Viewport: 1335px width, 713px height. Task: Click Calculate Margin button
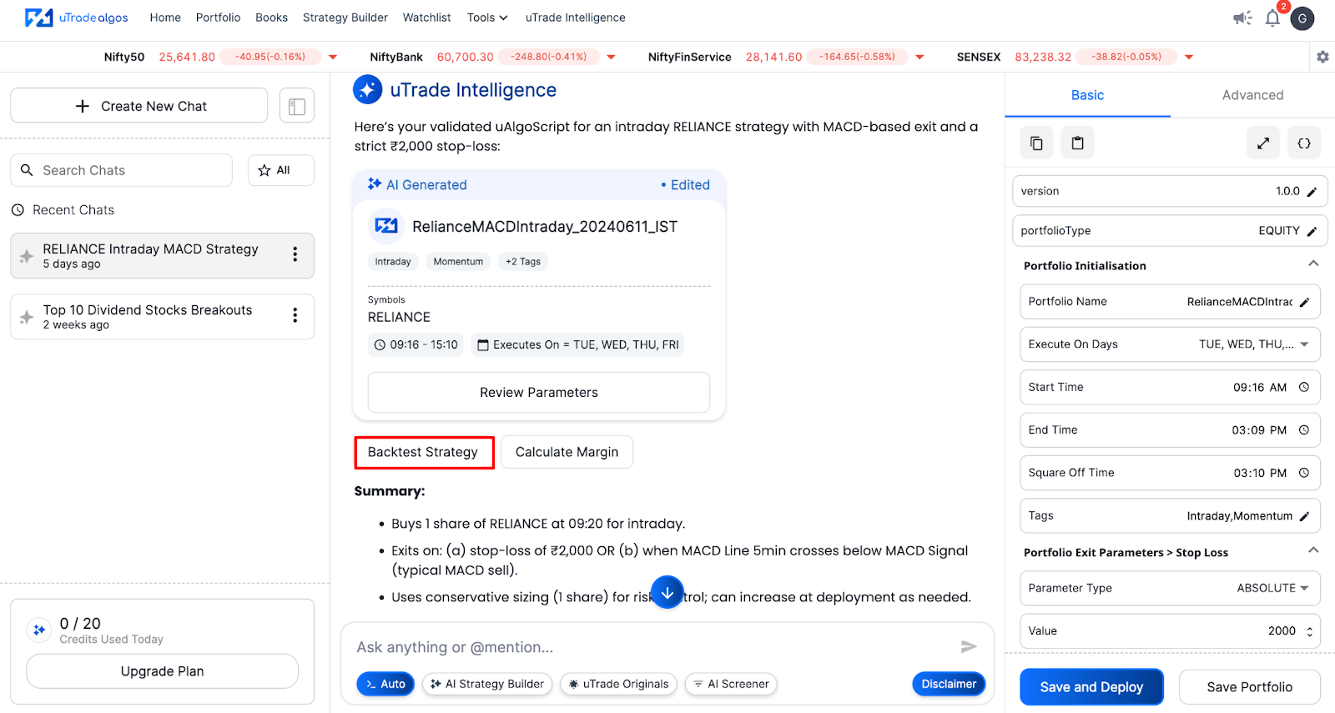[567, 452]
